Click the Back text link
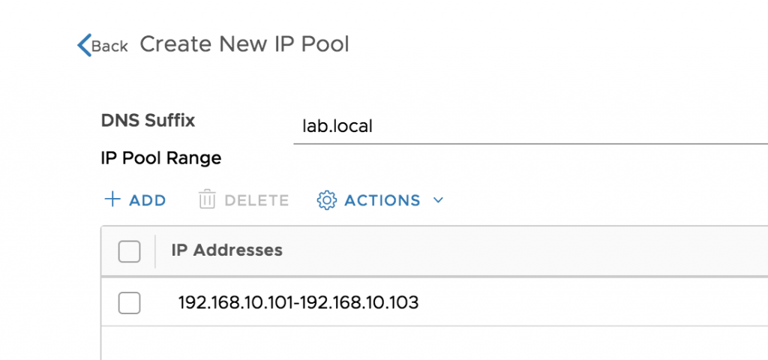 pos(109,46)
